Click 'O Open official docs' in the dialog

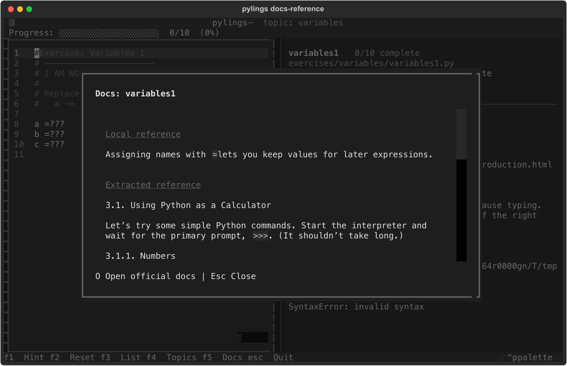click(x=145, y=276)
